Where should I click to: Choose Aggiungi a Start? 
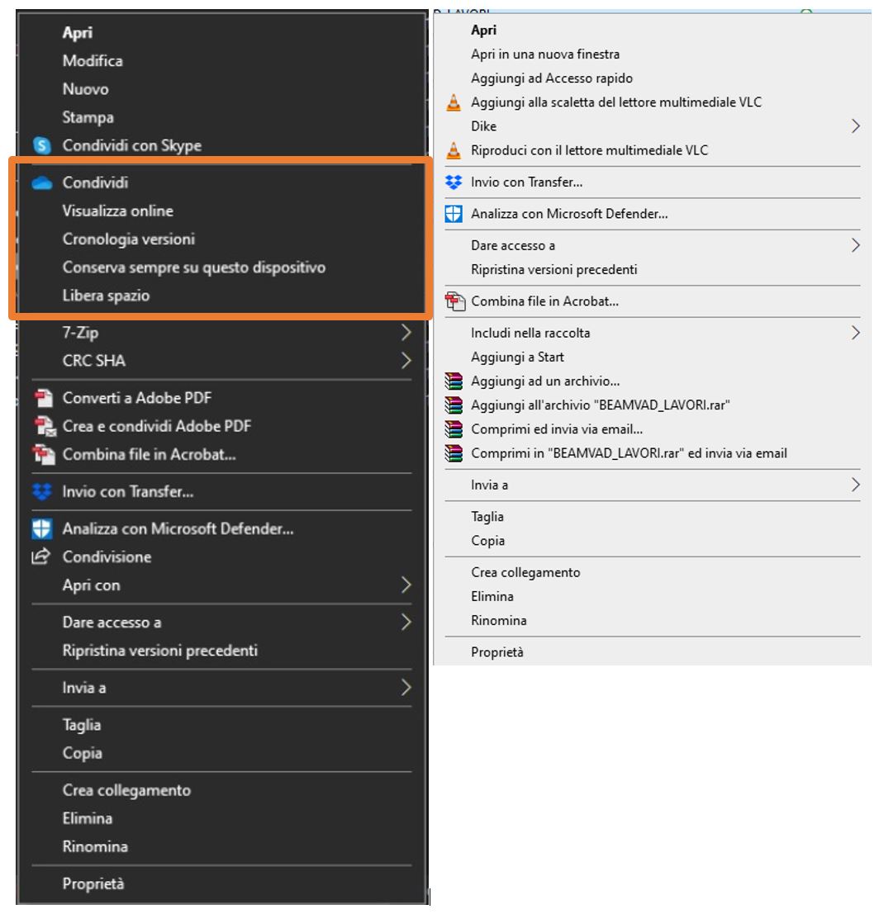517,358
